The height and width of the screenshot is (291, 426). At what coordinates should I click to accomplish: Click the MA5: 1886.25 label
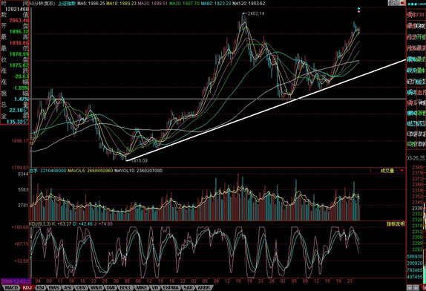pos(91,4)
